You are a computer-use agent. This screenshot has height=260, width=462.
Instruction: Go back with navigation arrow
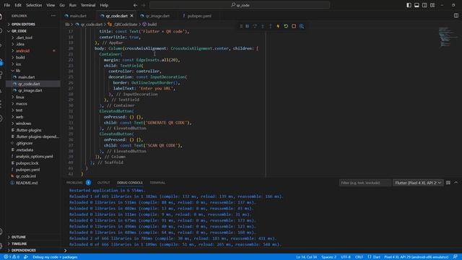pyautogui.click(x=135, y=5)
